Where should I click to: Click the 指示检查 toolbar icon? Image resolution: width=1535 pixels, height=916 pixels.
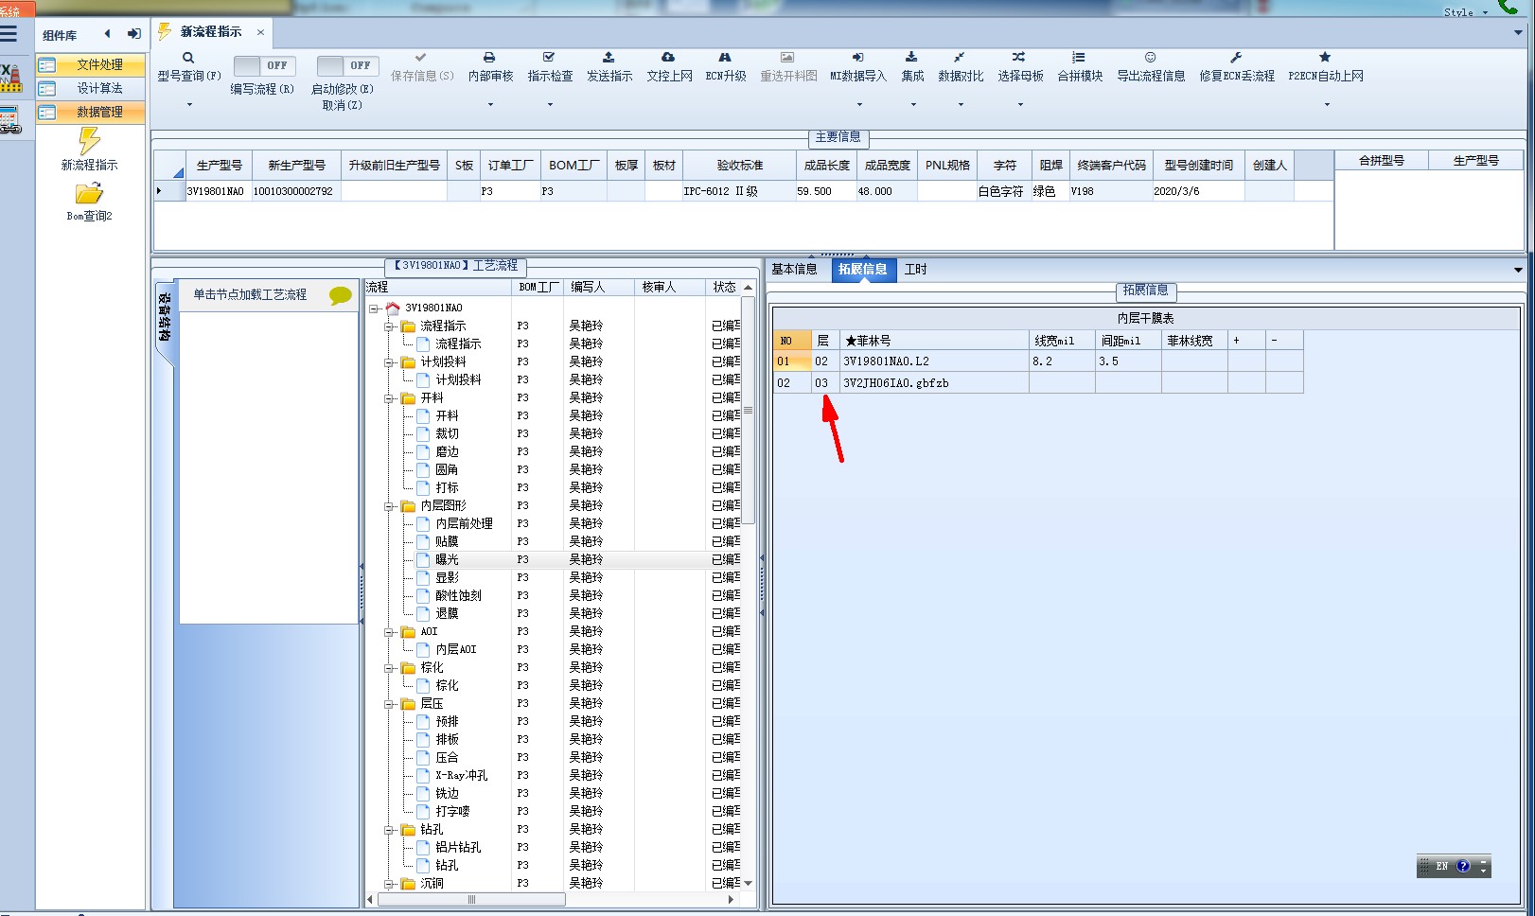(549, 58)
